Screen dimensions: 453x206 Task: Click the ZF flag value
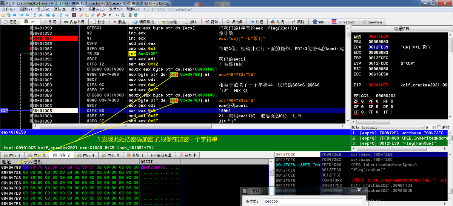tap(363, 101)
